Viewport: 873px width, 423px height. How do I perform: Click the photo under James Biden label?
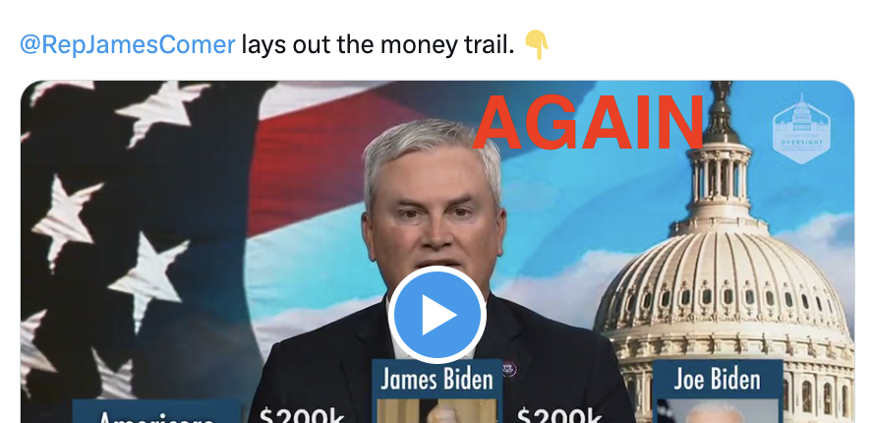coord(437,411)
